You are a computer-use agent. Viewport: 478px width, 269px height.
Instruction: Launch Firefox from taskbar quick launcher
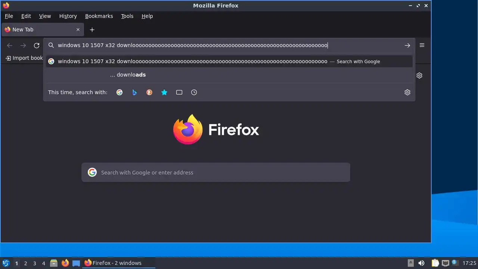pyautogui.click(x=65, y=263)
